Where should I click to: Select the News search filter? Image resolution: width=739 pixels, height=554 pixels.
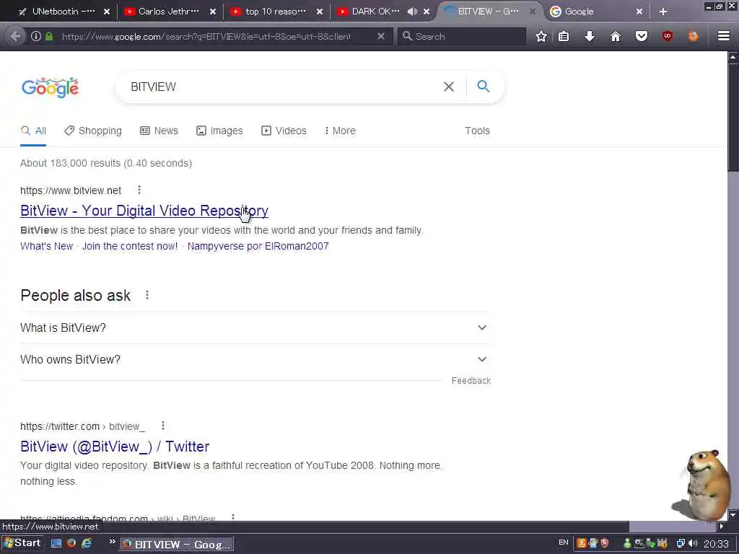pos(159,131)
